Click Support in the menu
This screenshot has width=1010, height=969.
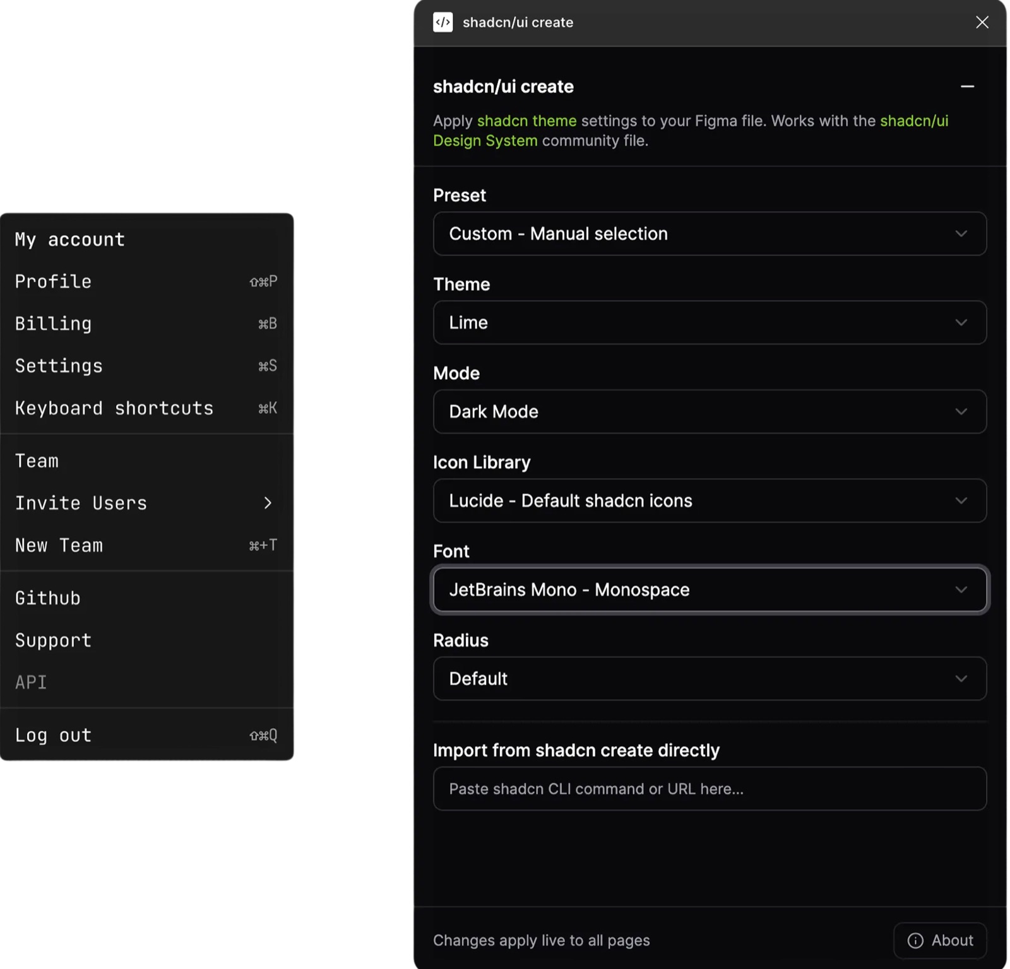click(x=146, y=640)
